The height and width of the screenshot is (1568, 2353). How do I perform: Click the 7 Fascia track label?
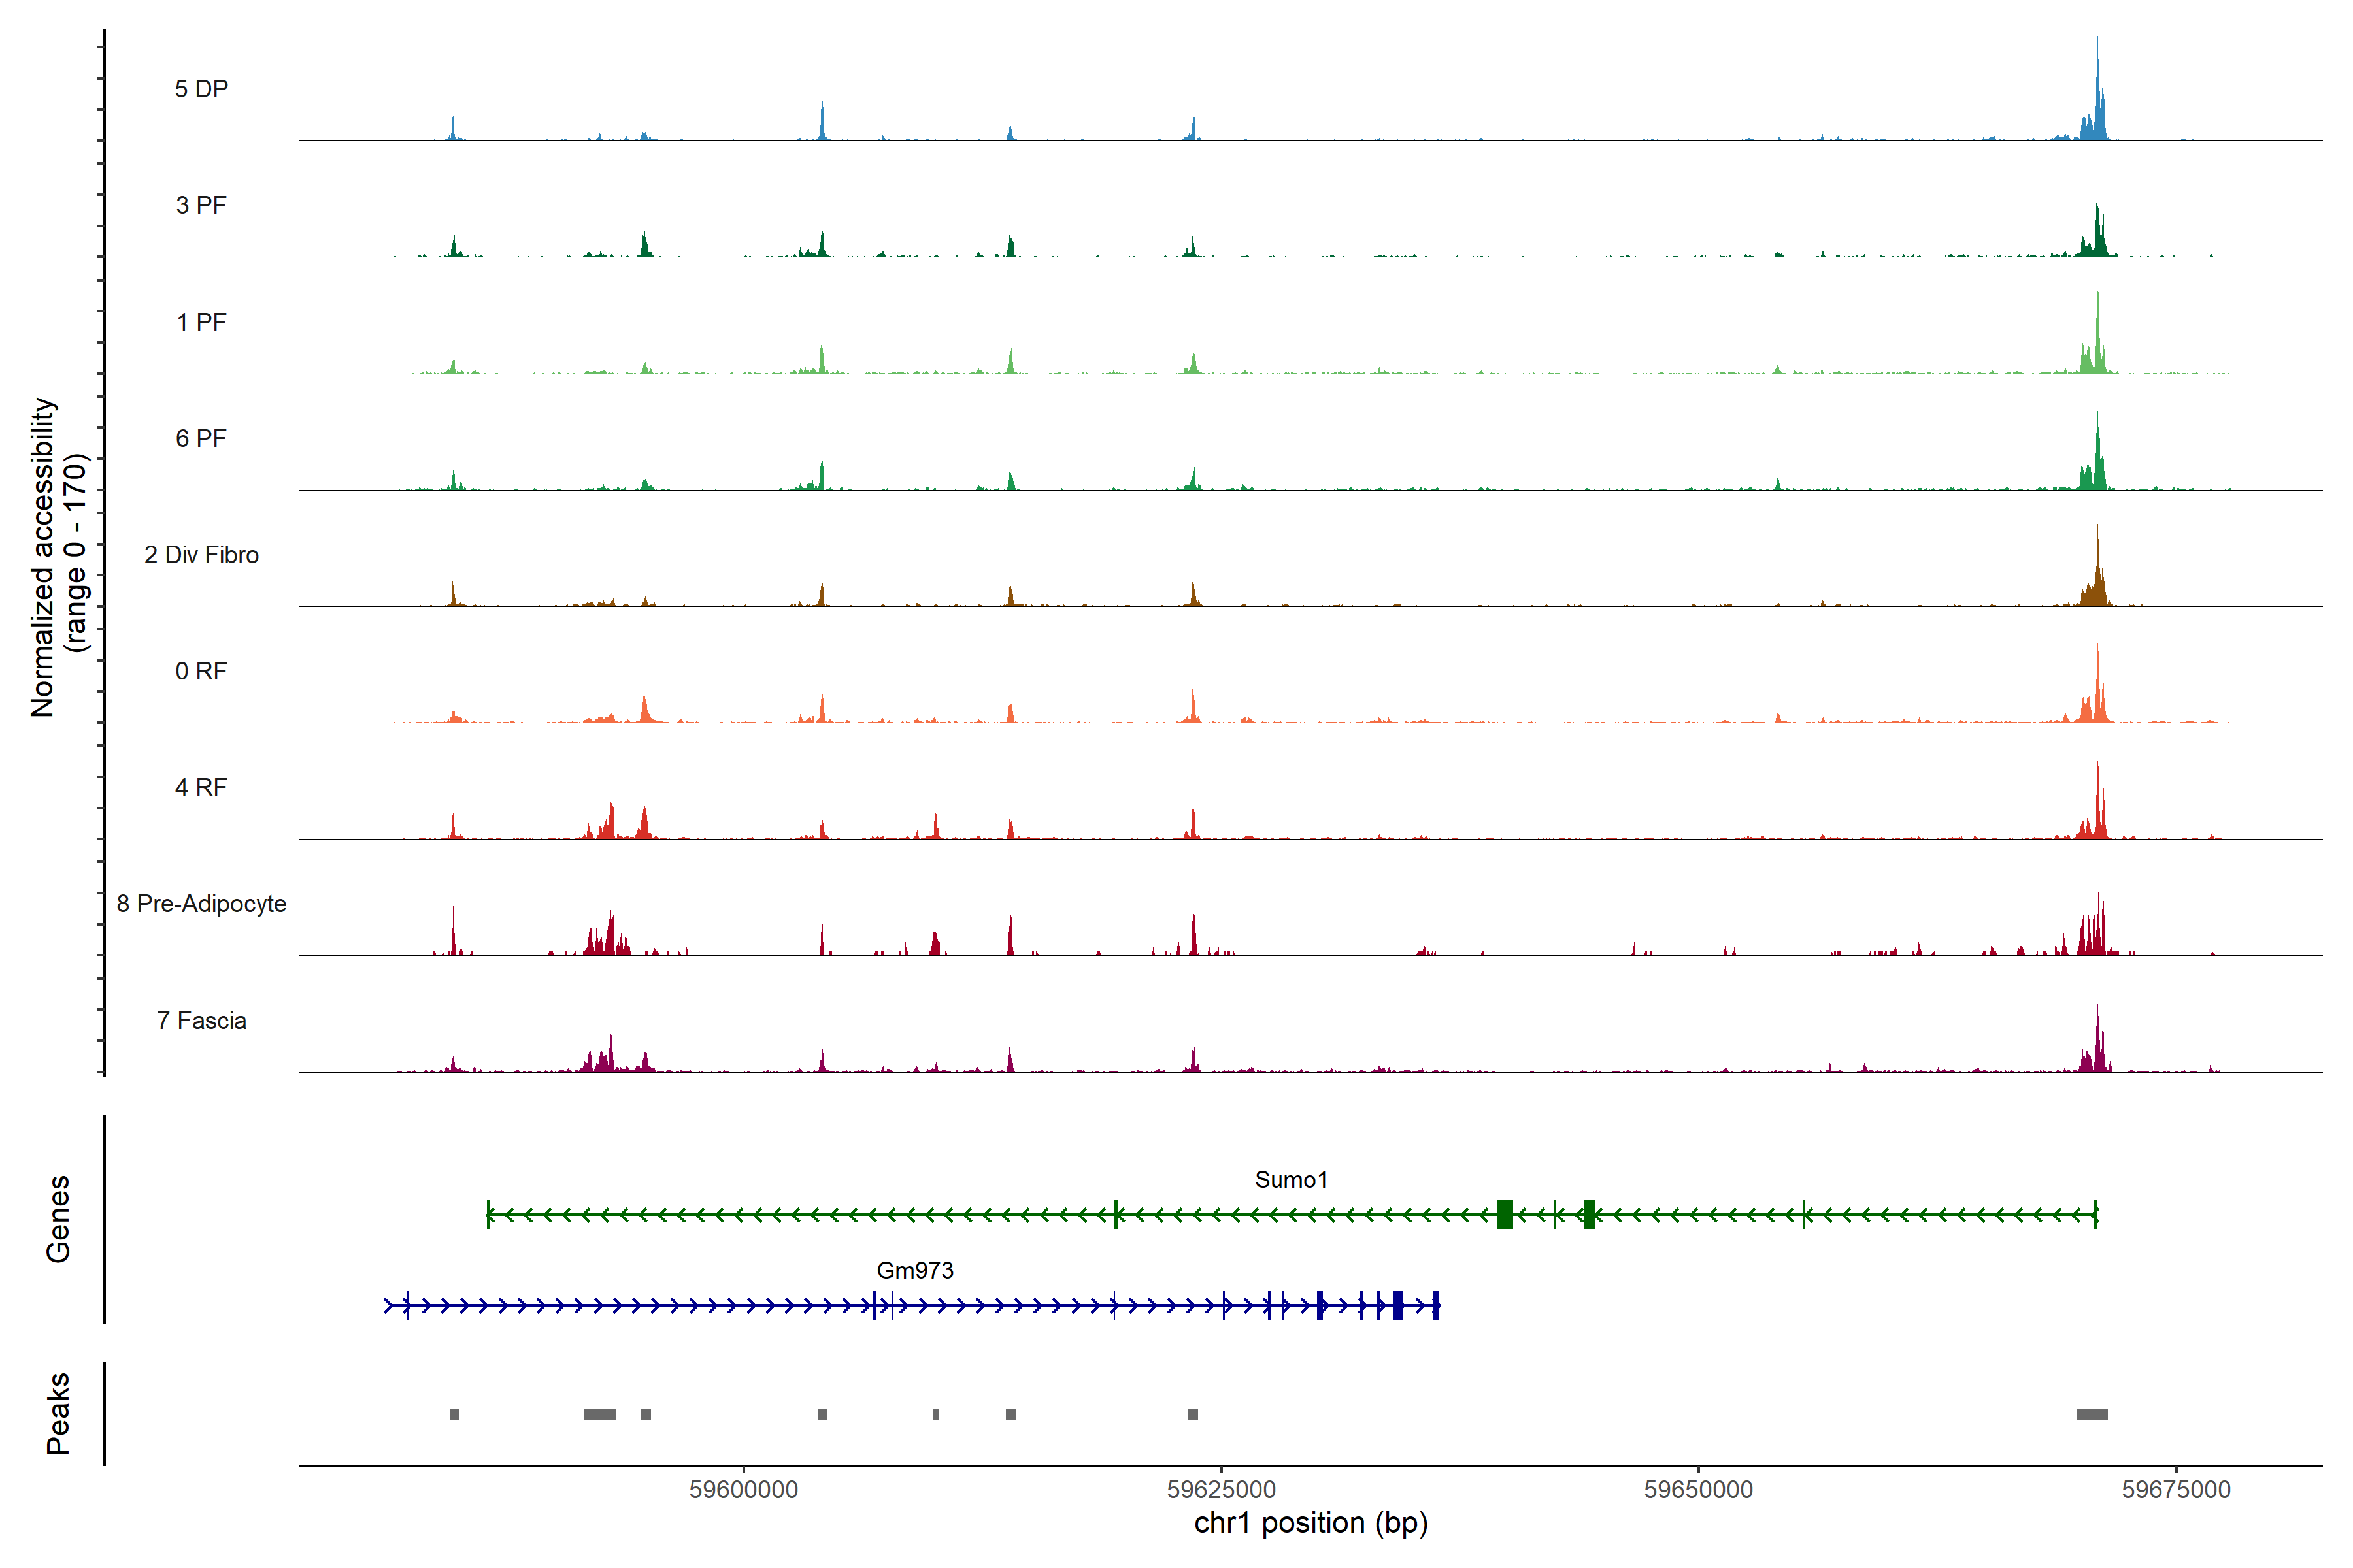pos(201,1021)
